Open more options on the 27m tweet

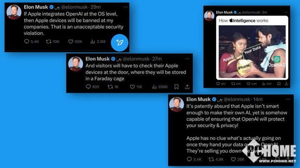(187, 59)
